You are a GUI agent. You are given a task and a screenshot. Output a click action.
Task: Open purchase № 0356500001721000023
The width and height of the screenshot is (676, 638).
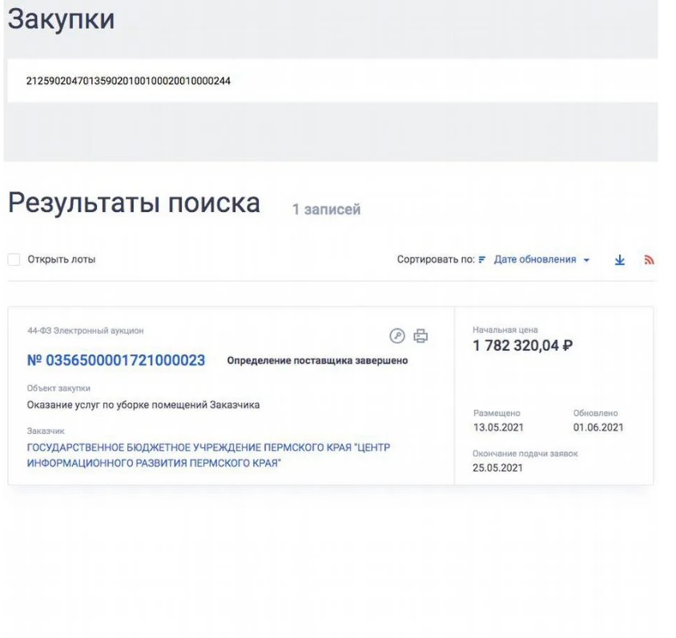(116, 360)
